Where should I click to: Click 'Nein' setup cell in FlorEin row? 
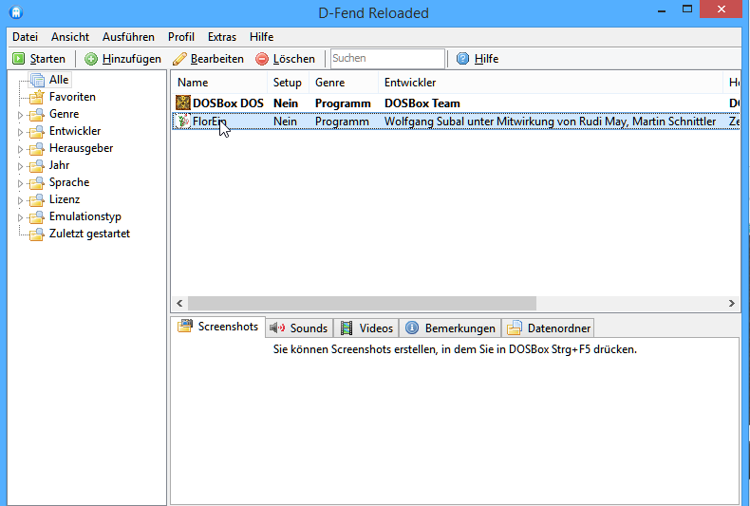pyautogui.click(x=285, y=122)
